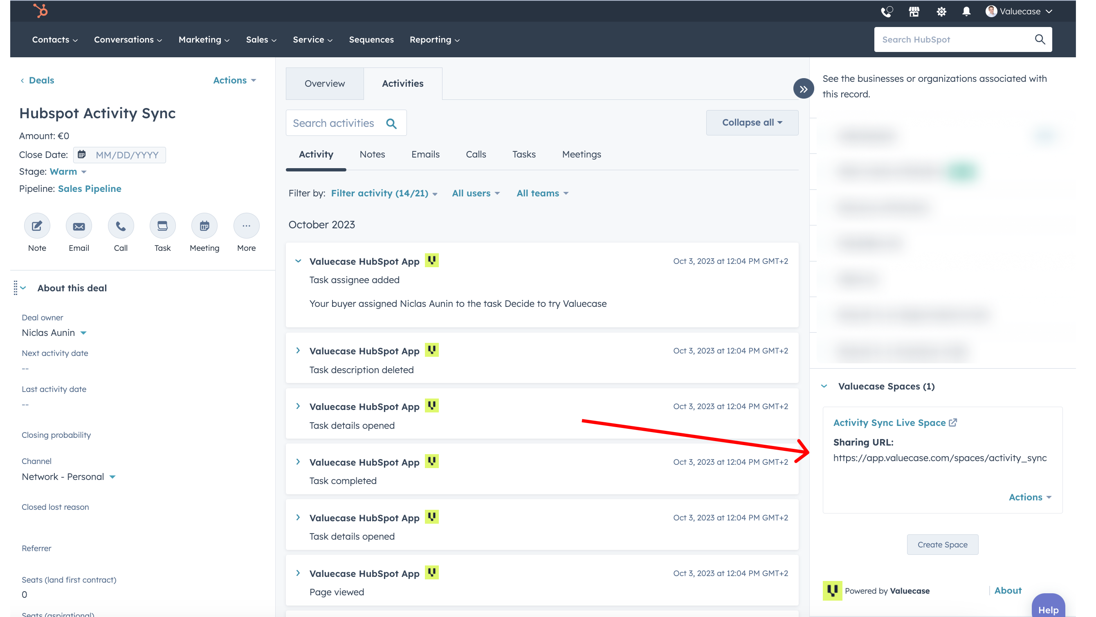Image resolution: width=1096 pixels, height=617 pixels.
Task: Open the Filter activity (14/21) dropdown
Action: tap(384, 193)
